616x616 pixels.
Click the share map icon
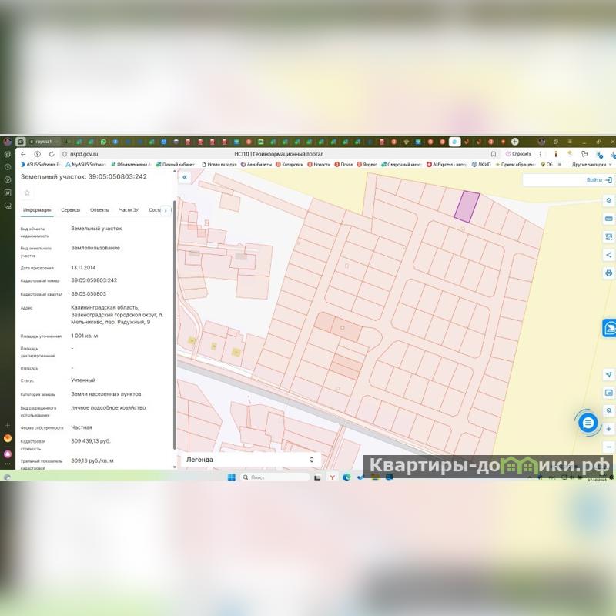tap(609, 255)
